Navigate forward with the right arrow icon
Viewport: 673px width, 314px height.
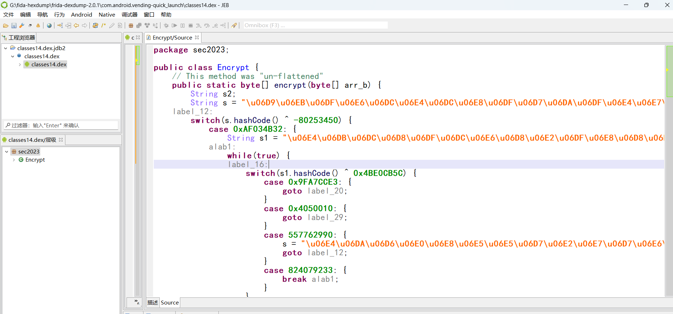pyautogui.click(x=84, y=25)
